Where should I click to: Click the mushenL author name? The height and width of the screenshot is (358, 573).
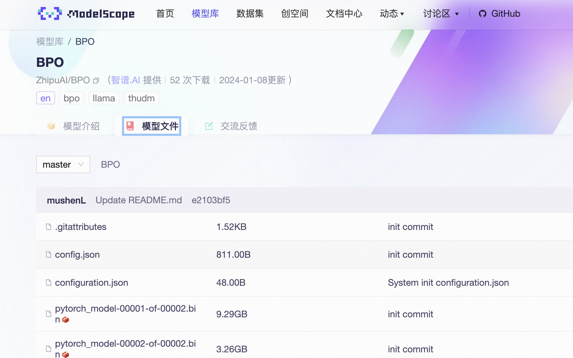[66, 200]
